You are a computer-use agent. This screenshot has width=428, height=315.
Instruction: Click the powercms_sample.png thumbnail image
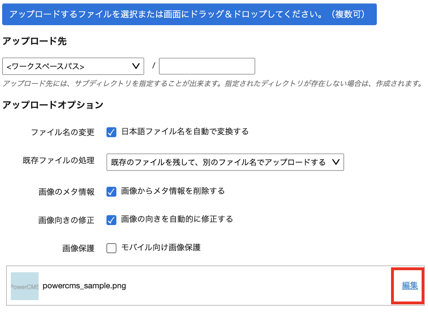(x=24, y=285)
